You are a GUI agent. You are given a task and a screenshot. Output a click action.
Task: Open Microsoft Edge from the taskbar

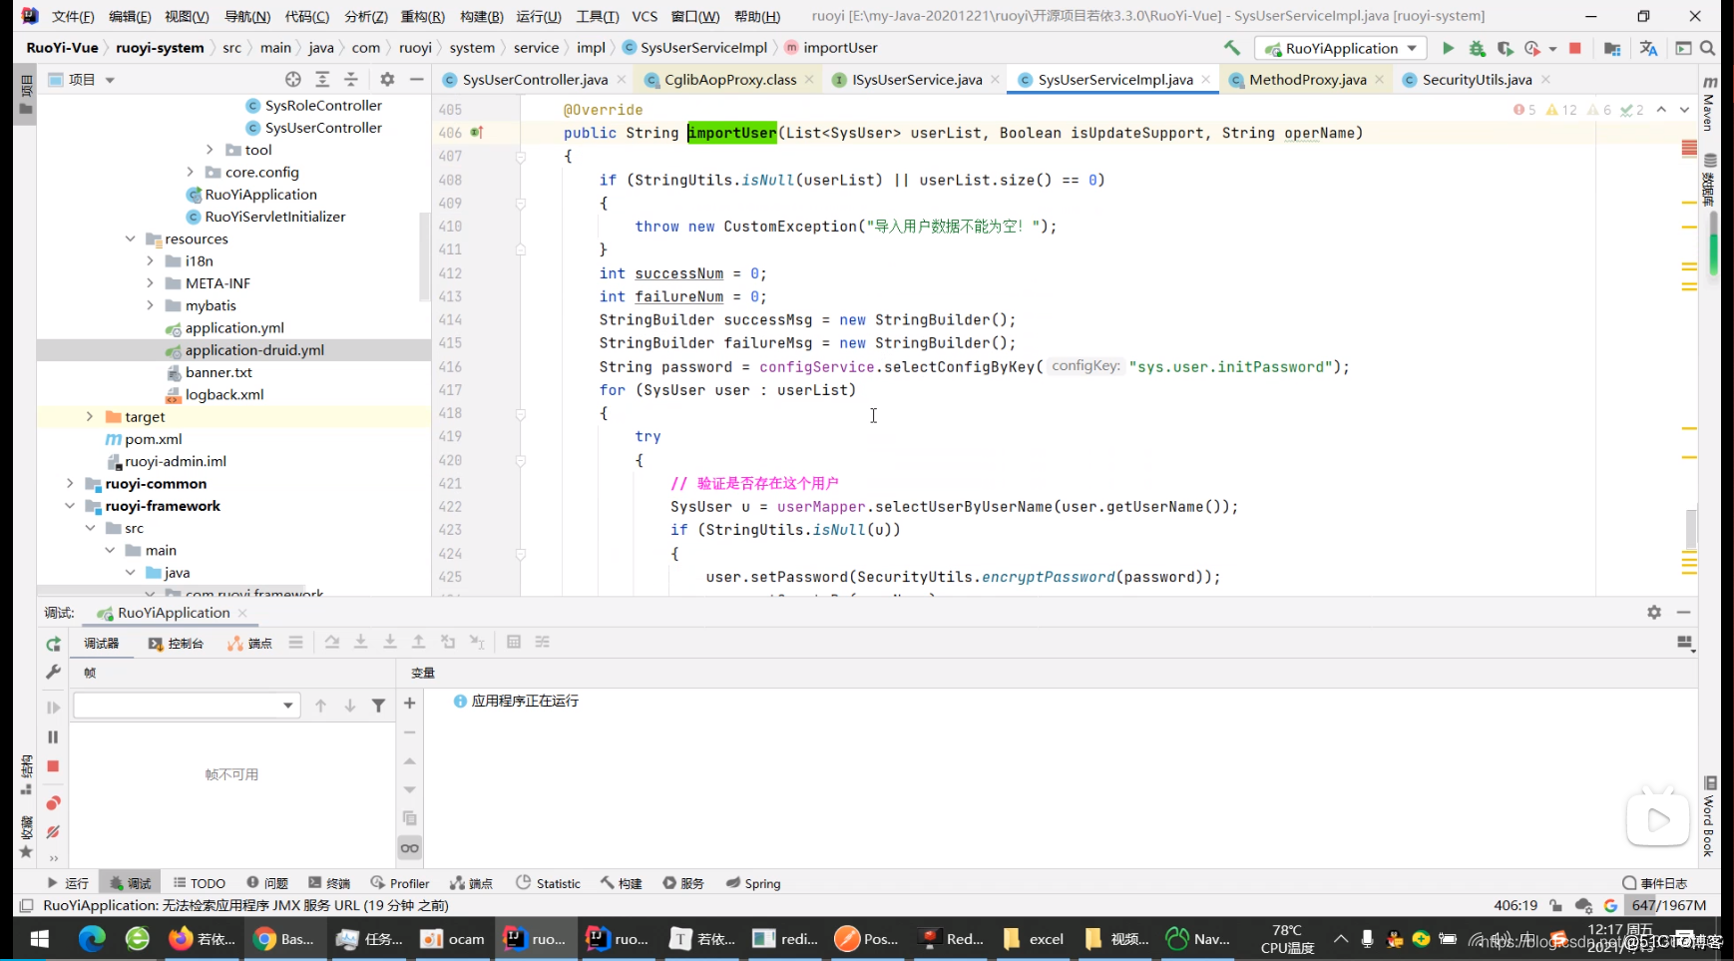tap(92, 938)
